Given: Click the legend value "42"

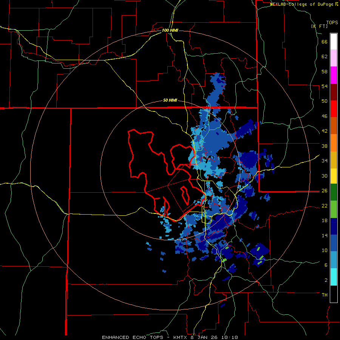Looking at the screenshot, I should [x=325, y=131].
